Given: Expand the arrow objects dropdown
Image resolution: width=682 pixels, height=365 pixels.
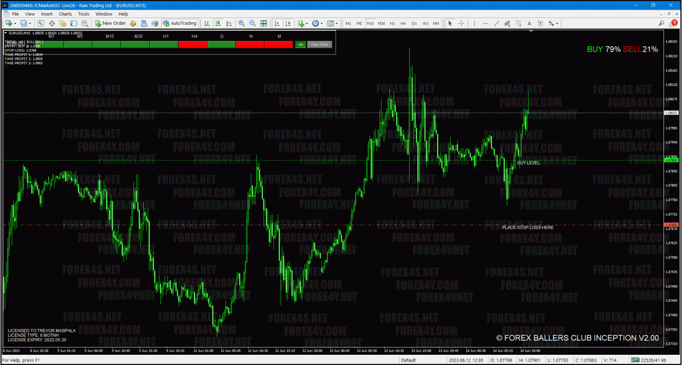Looking at the screenshot, I should [557, 23].
